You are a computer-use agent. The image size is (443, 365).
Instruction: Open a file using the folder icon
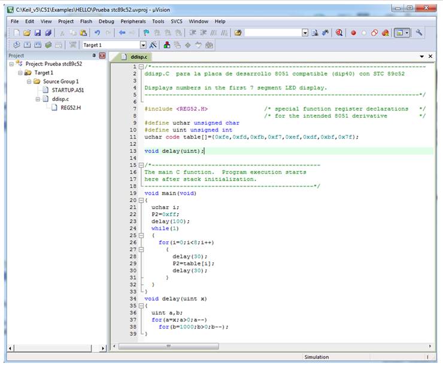(27, 33)
